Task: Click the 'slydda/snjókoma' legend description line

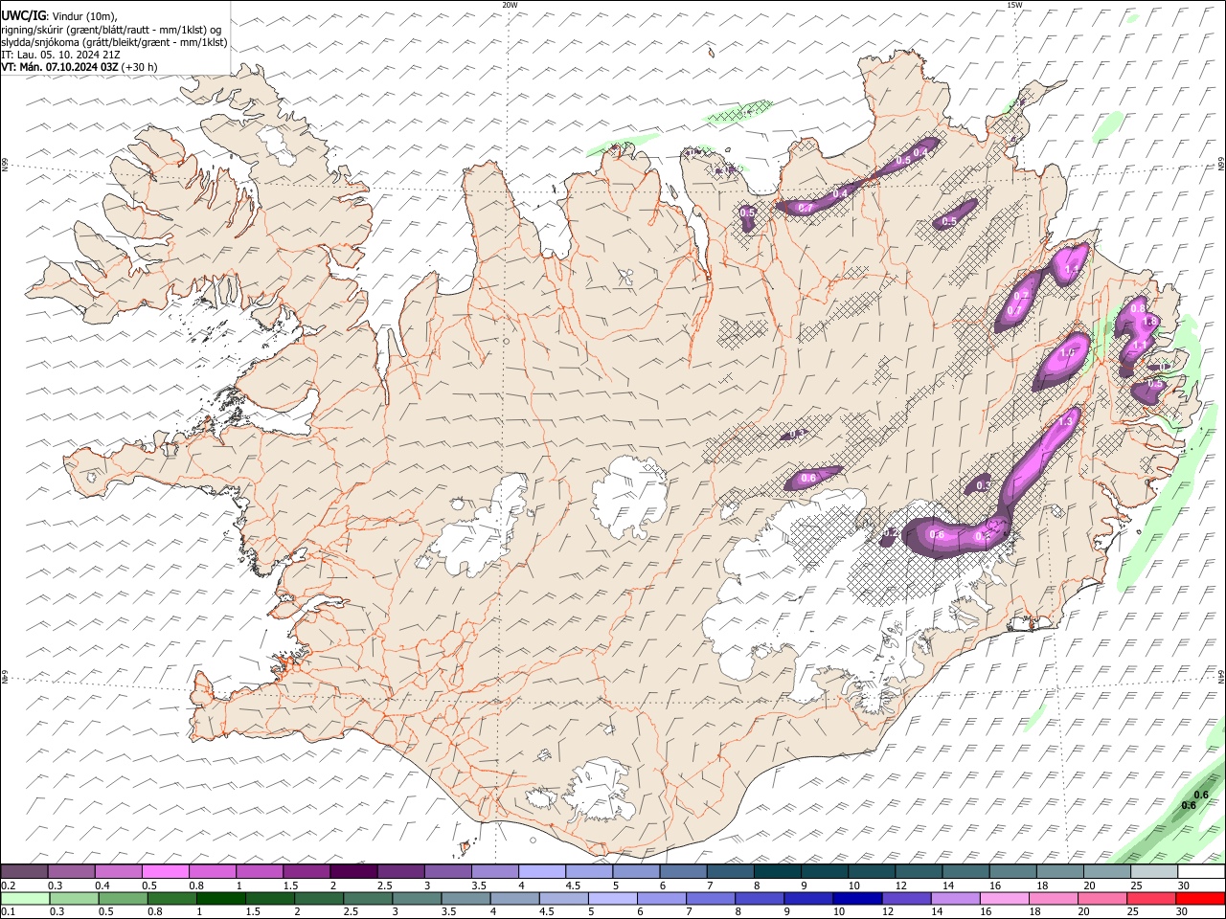Action: 114,42
